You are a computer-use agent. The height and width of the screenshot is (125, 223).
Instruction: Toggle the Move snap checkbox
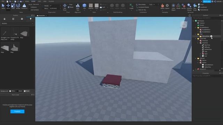click(x=43, y=8)
